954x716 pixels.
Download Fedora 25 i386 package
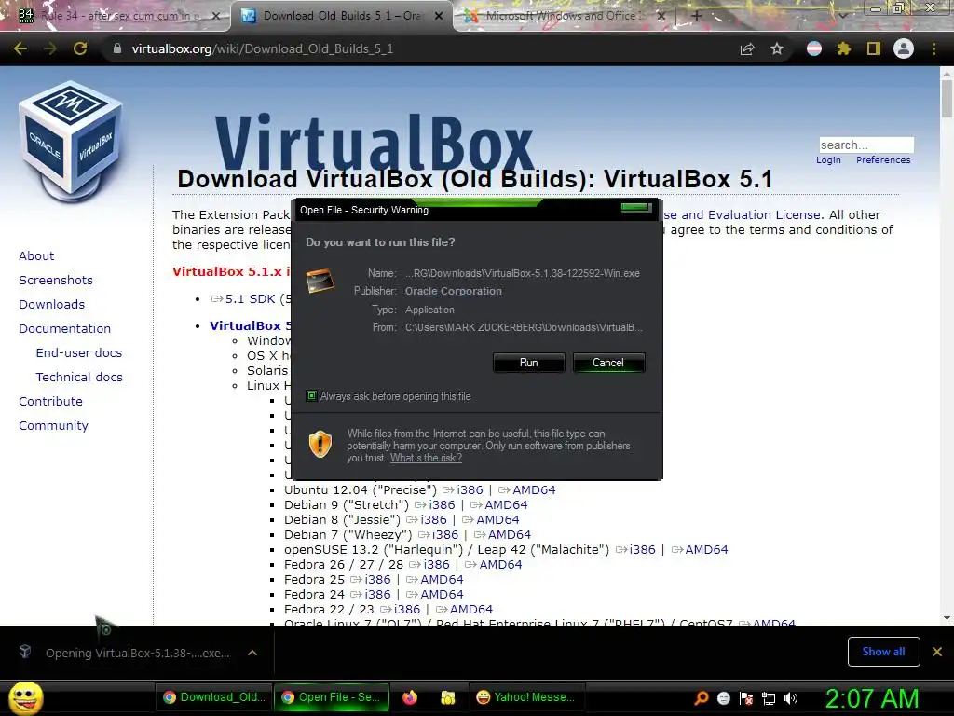click(x=378, y=580)
